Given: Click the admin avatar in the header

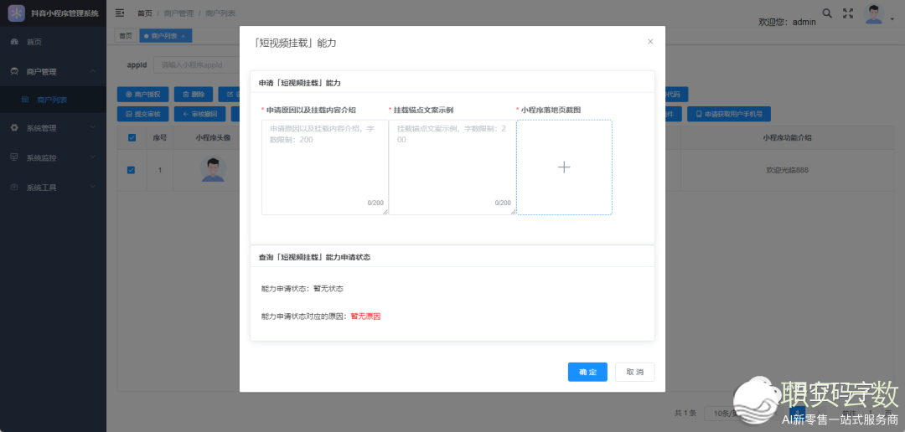Looking at the screenshot, I should pyautogui.click(x=874, y=14).
